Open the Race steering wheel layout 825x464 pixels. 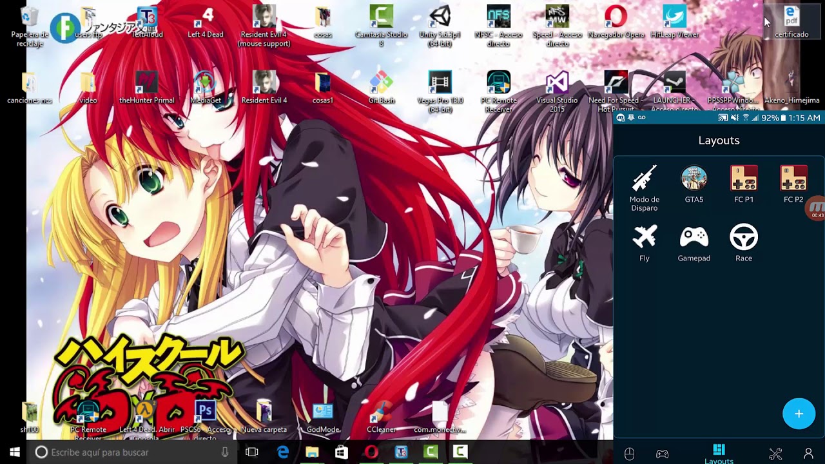pyautogui.click(x=744, y=242)
